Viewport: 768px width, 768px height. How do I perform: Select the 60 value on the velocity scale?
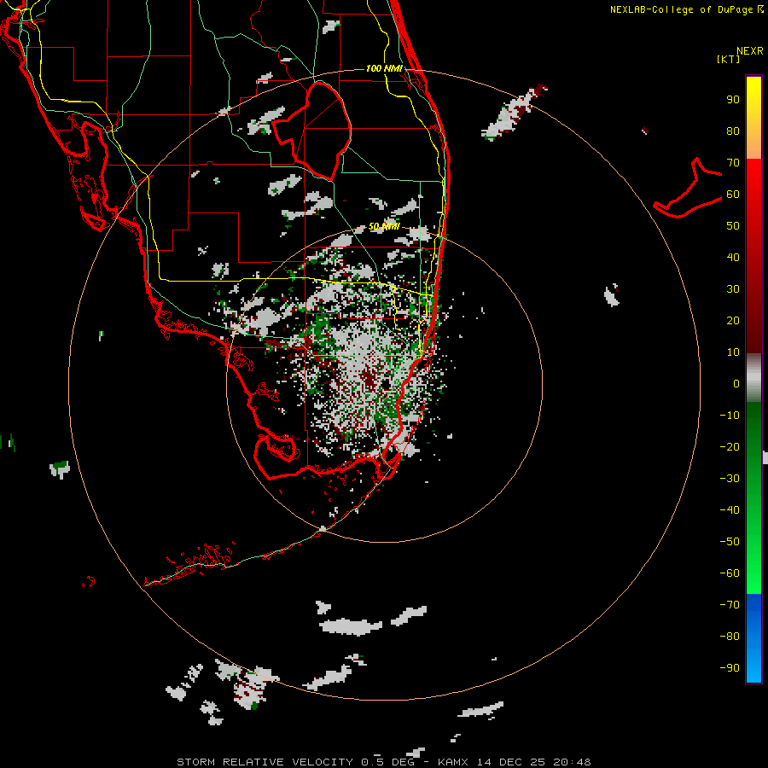click(x=733, y=195)
